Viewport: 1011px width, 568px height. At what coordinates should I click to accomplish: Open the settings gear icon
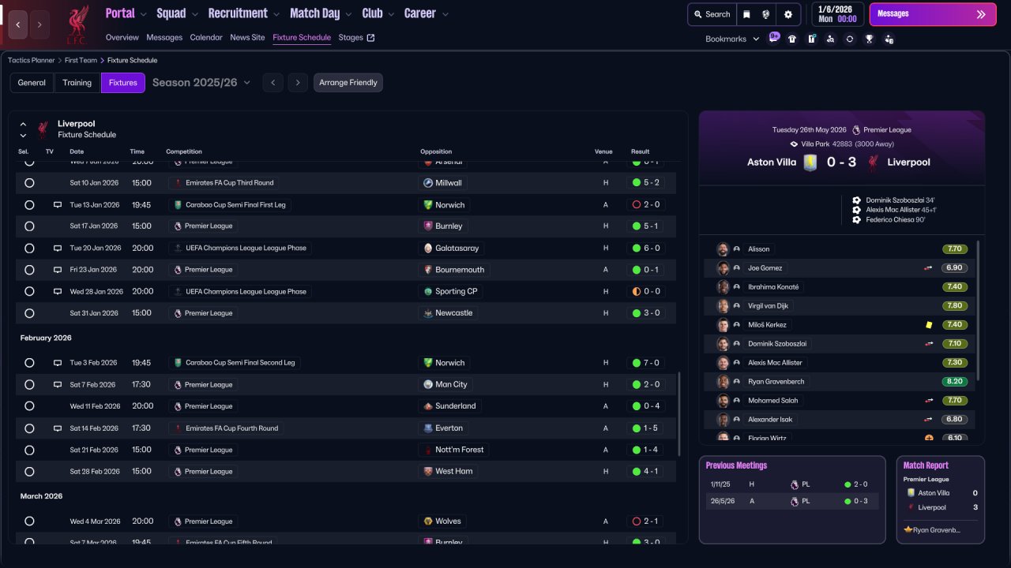click(787, 14)
